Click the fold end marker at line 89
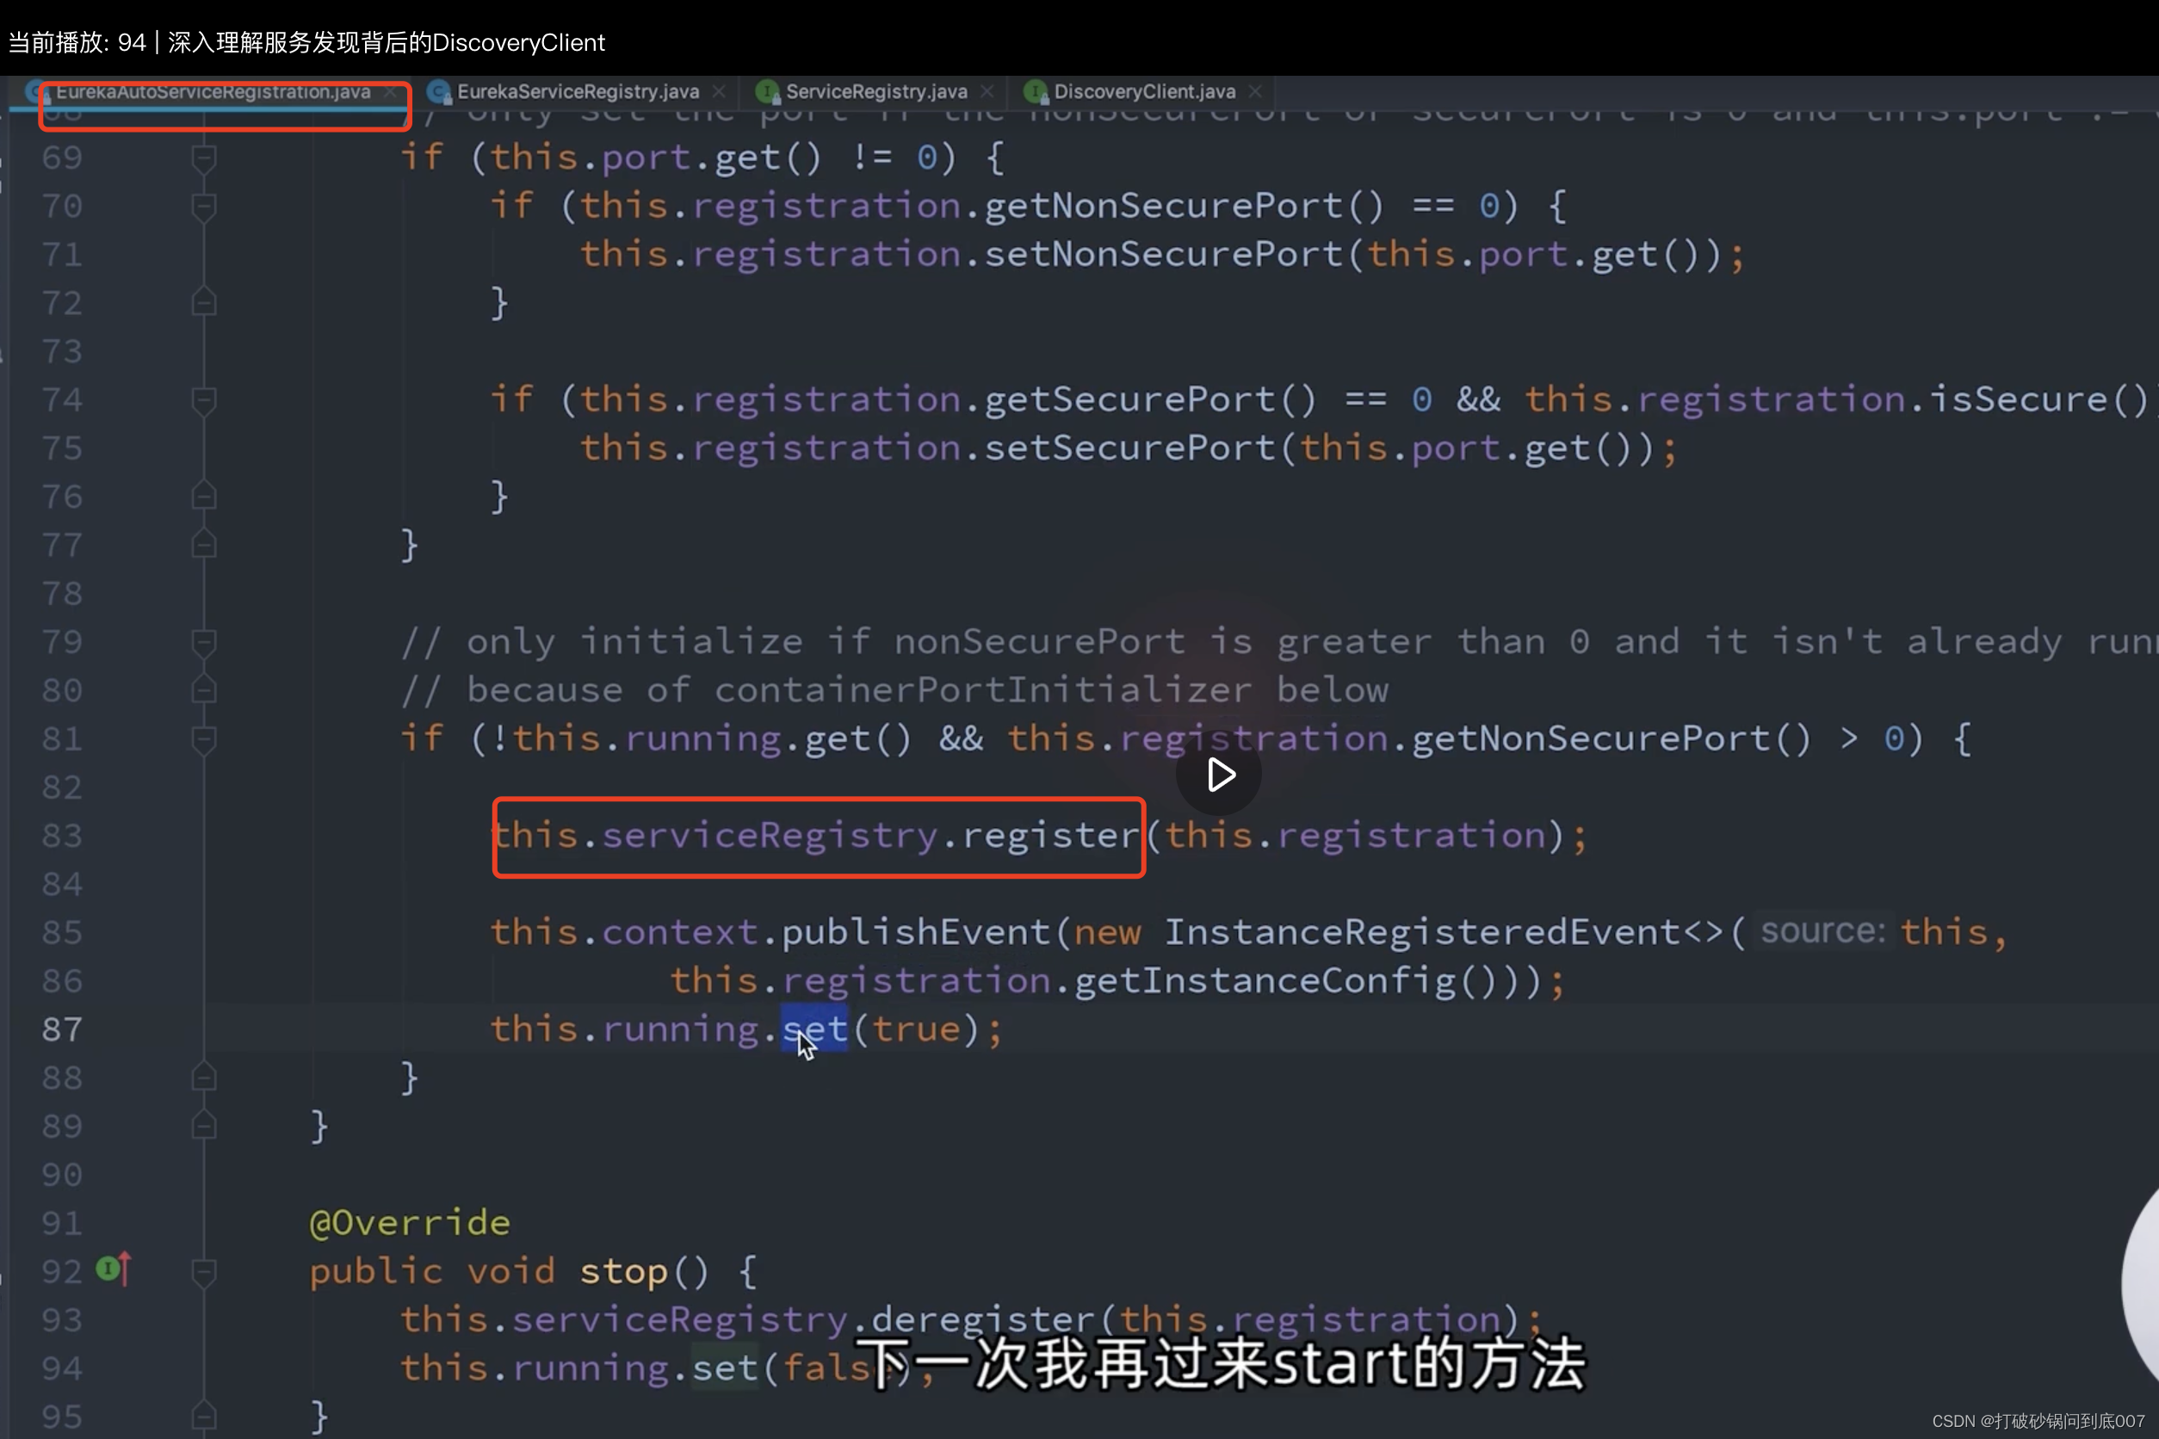Viewport: 2159px width, 1439px height. pos(204,1126)
